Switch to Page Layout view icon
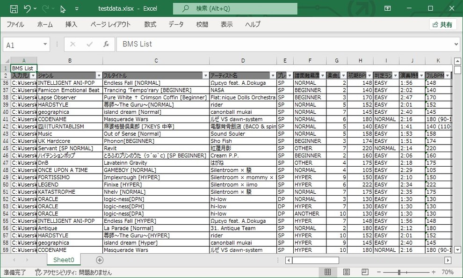 347,272
